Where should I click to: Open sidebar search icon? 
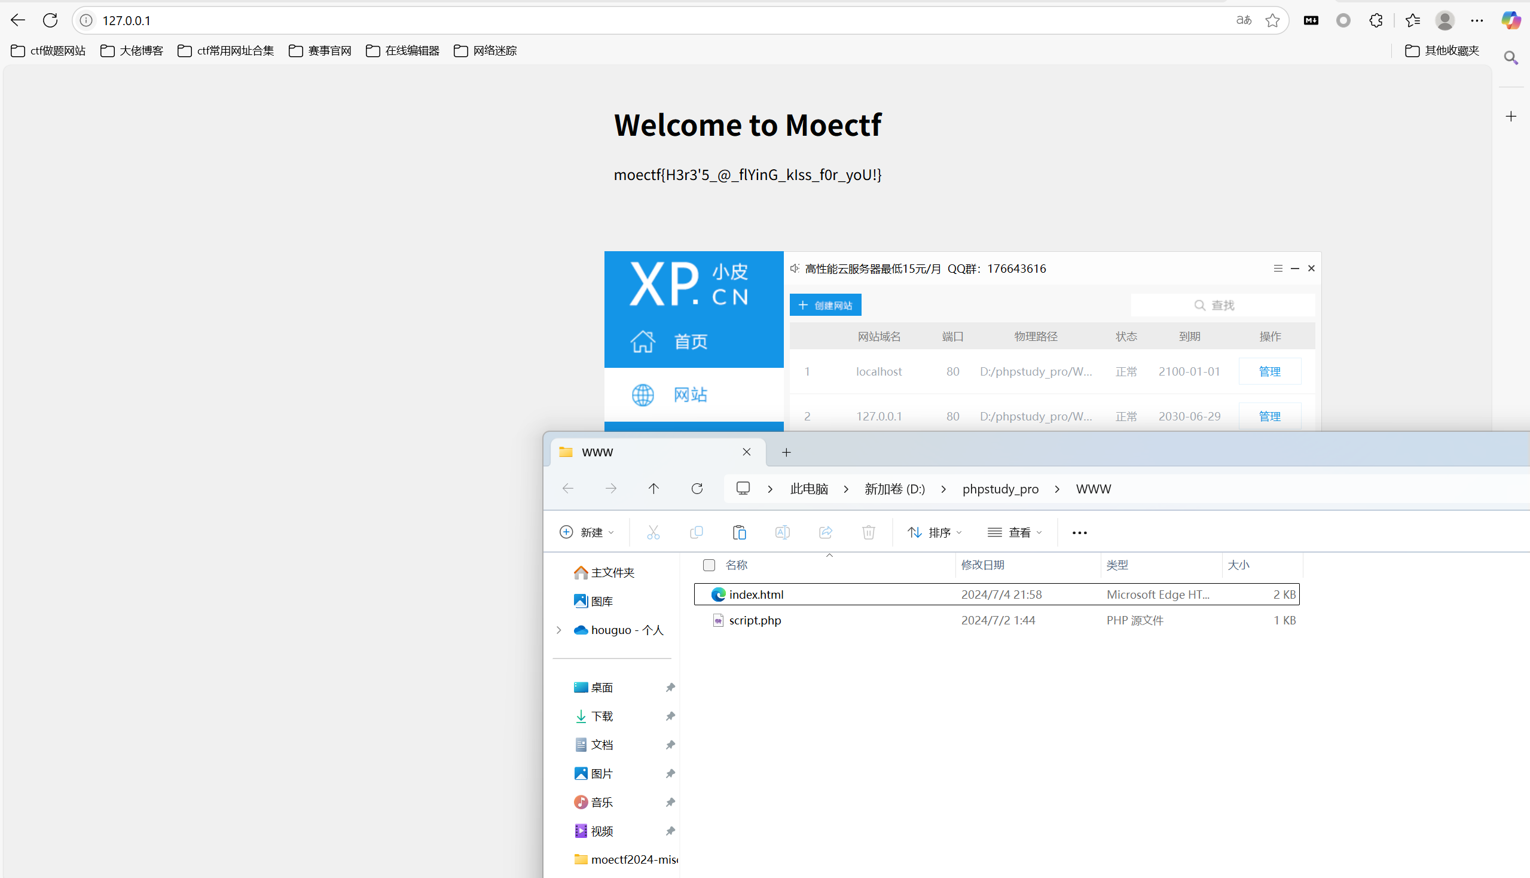click(x=1511, y=58)
